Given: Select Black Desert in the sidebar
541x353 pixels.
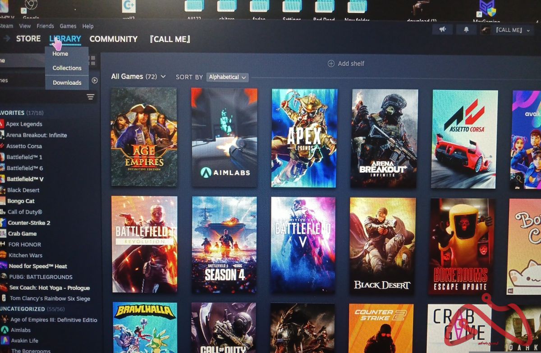Looking at the screenshot, I should (23, 190).
